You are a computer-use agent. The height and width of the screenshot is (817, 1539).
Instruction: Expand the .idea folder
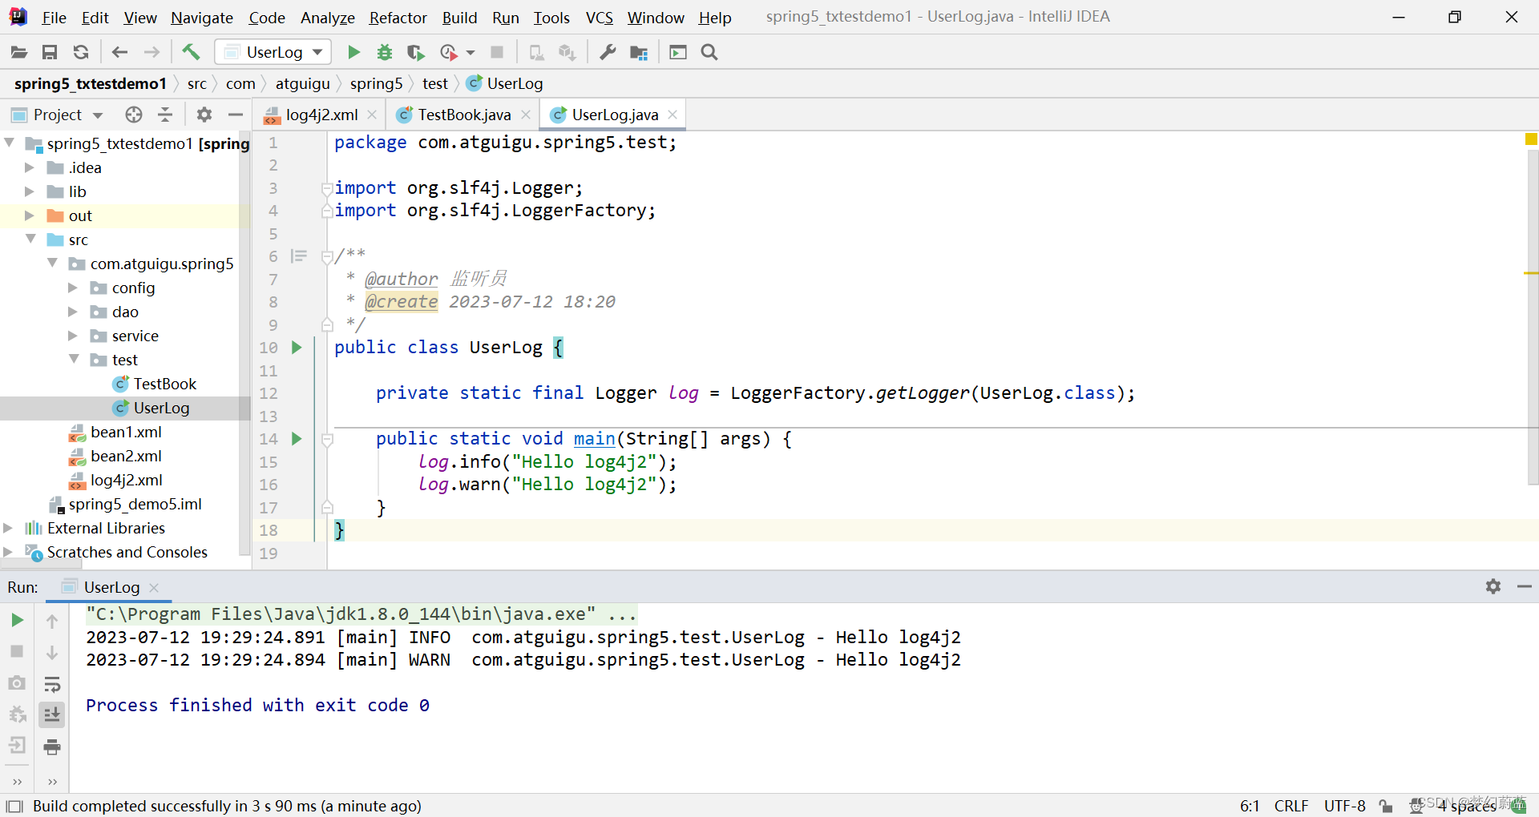coord(30,167)
